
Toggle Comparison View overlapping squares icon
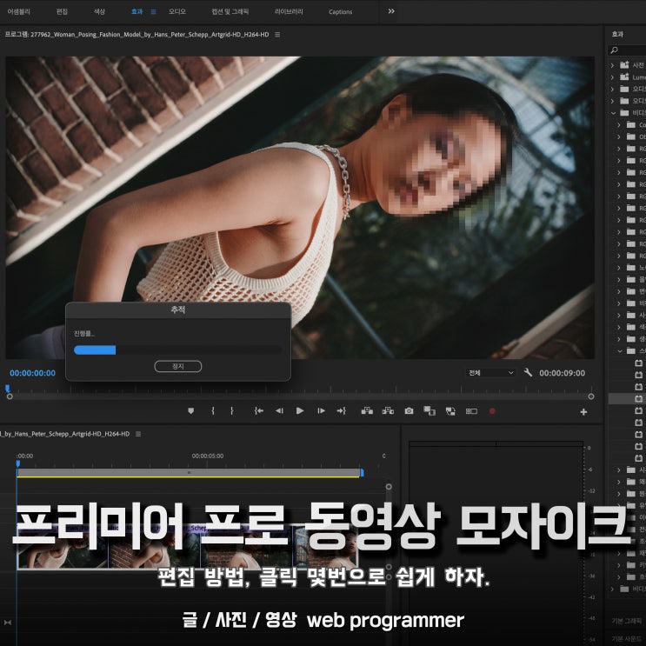coord(430,410)
